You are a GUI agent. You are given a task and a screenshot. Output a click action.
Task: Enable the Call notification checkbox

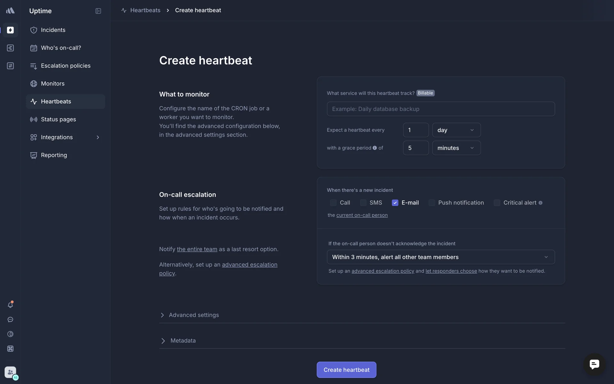[x=333, y=203]
